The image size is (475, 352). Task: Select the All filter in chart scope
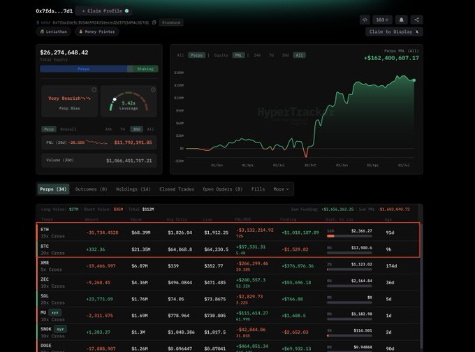(180, 55)
